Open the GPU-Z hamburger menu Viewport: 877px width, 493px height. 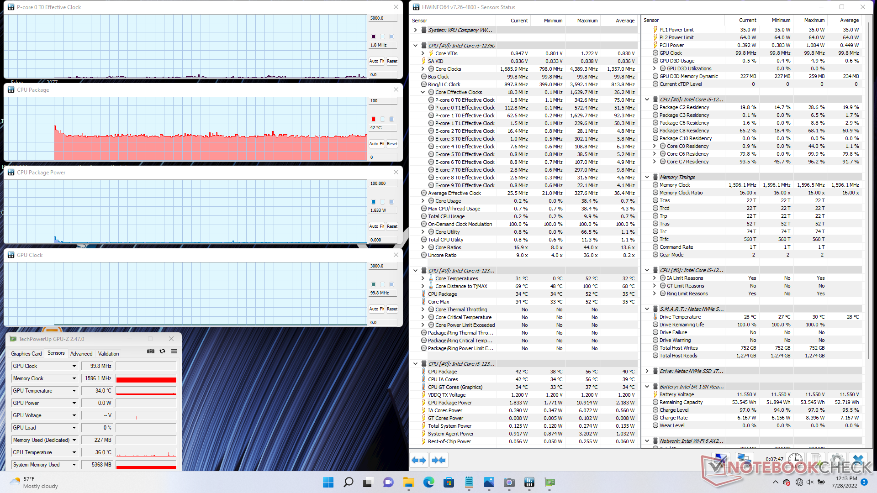coord(174,351)
